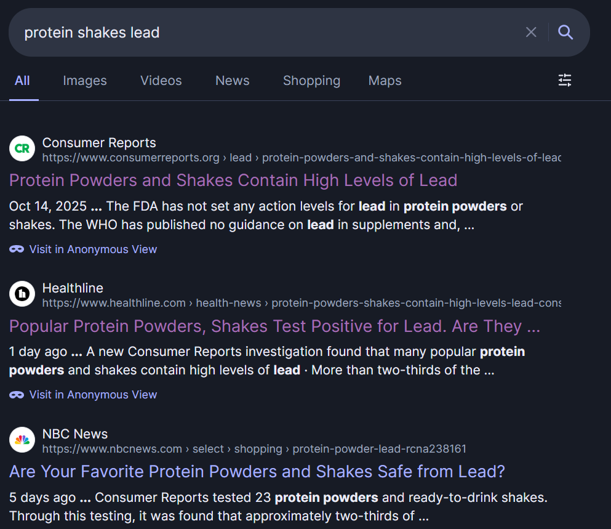611x529 pixels.
Task: Click the Consumer Reports CR favicon
Action: tap(22, 148)
